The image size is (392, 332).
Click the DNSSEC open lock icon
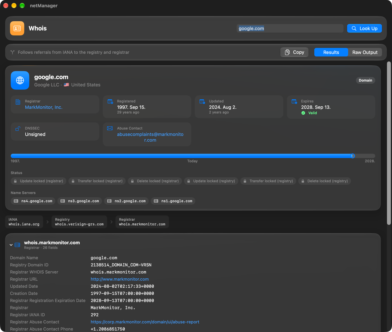click(x=18, y=128)
